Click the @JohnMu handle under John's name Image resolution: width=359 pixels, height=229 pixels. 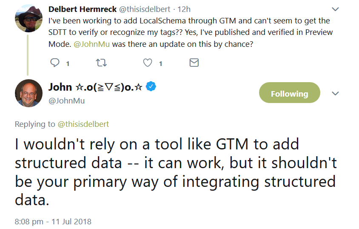[x=67, y=101]
